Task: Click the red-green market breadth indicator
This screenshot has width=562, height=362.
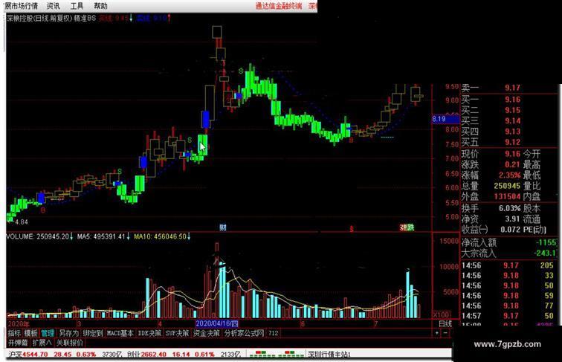Action: point(277,355)
